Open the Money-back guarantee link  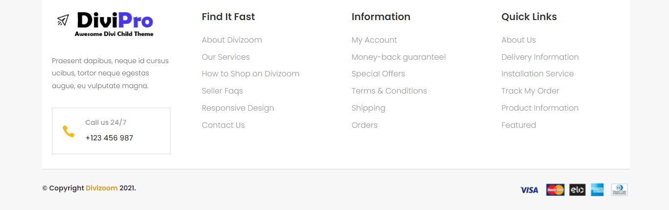pos(399,57)
